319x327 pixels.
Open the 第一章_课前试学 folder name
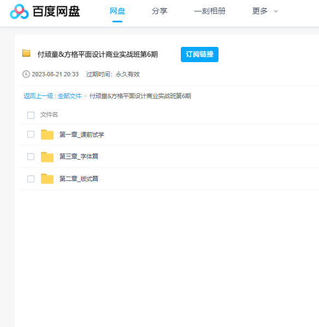pos(82,135)
